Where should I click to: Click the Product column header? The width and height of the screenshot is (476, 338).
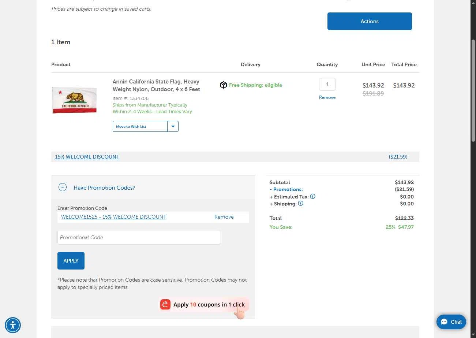pos(61,64)
